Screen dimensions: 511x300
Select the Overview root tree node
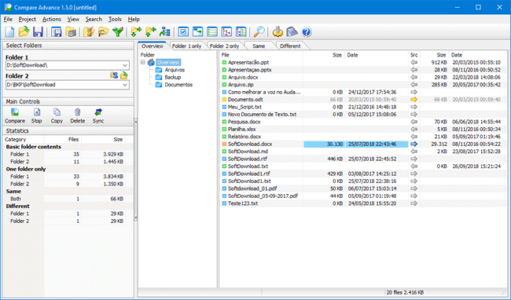[x=168, y=62]
